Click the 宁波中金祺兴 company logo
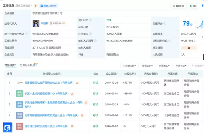This screenshot has width=208, height=134. pyautogui.click(x=20, y=94)
